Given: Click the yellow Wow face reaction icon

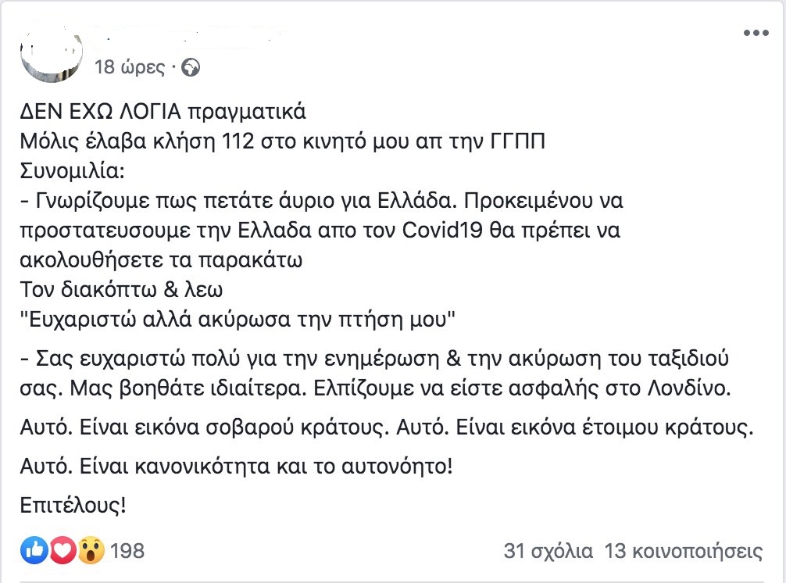Looking at the screenshot, I should click(x=91, y=550).
